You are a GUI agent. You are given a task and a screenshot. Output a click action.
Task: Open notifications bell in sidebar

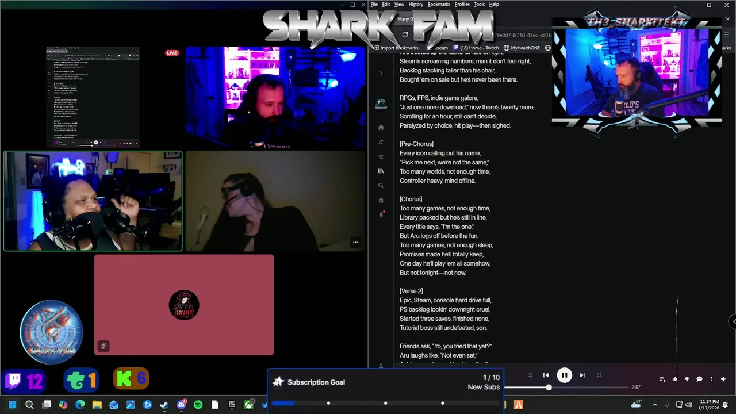pyautogui.click(x=381, y=214)
